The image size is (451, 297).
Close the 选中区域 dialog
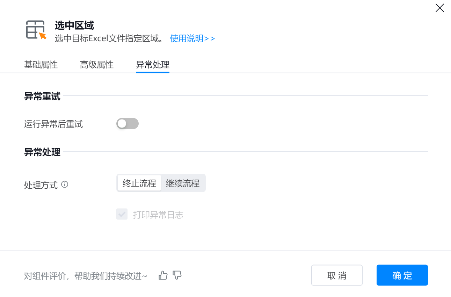[439, 8]
